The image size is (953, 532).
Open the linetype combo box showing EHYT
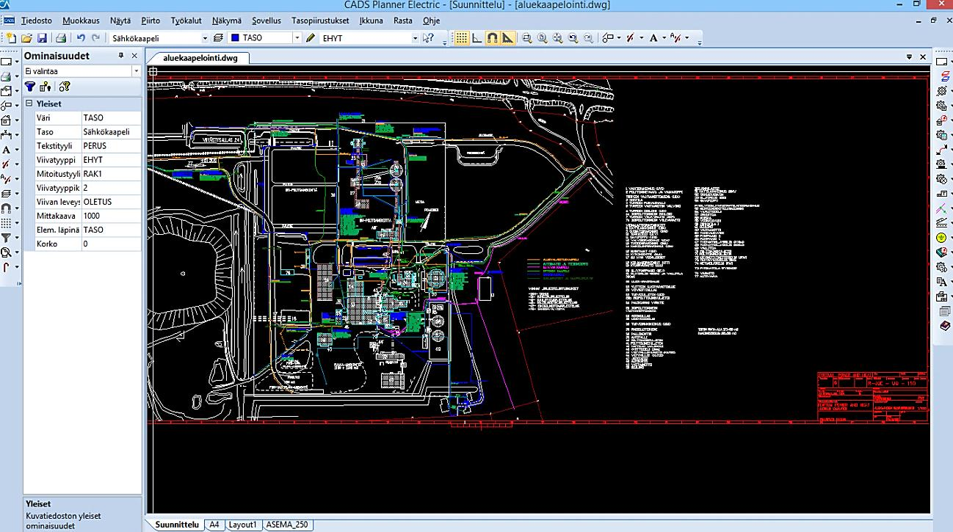[369, 37]
